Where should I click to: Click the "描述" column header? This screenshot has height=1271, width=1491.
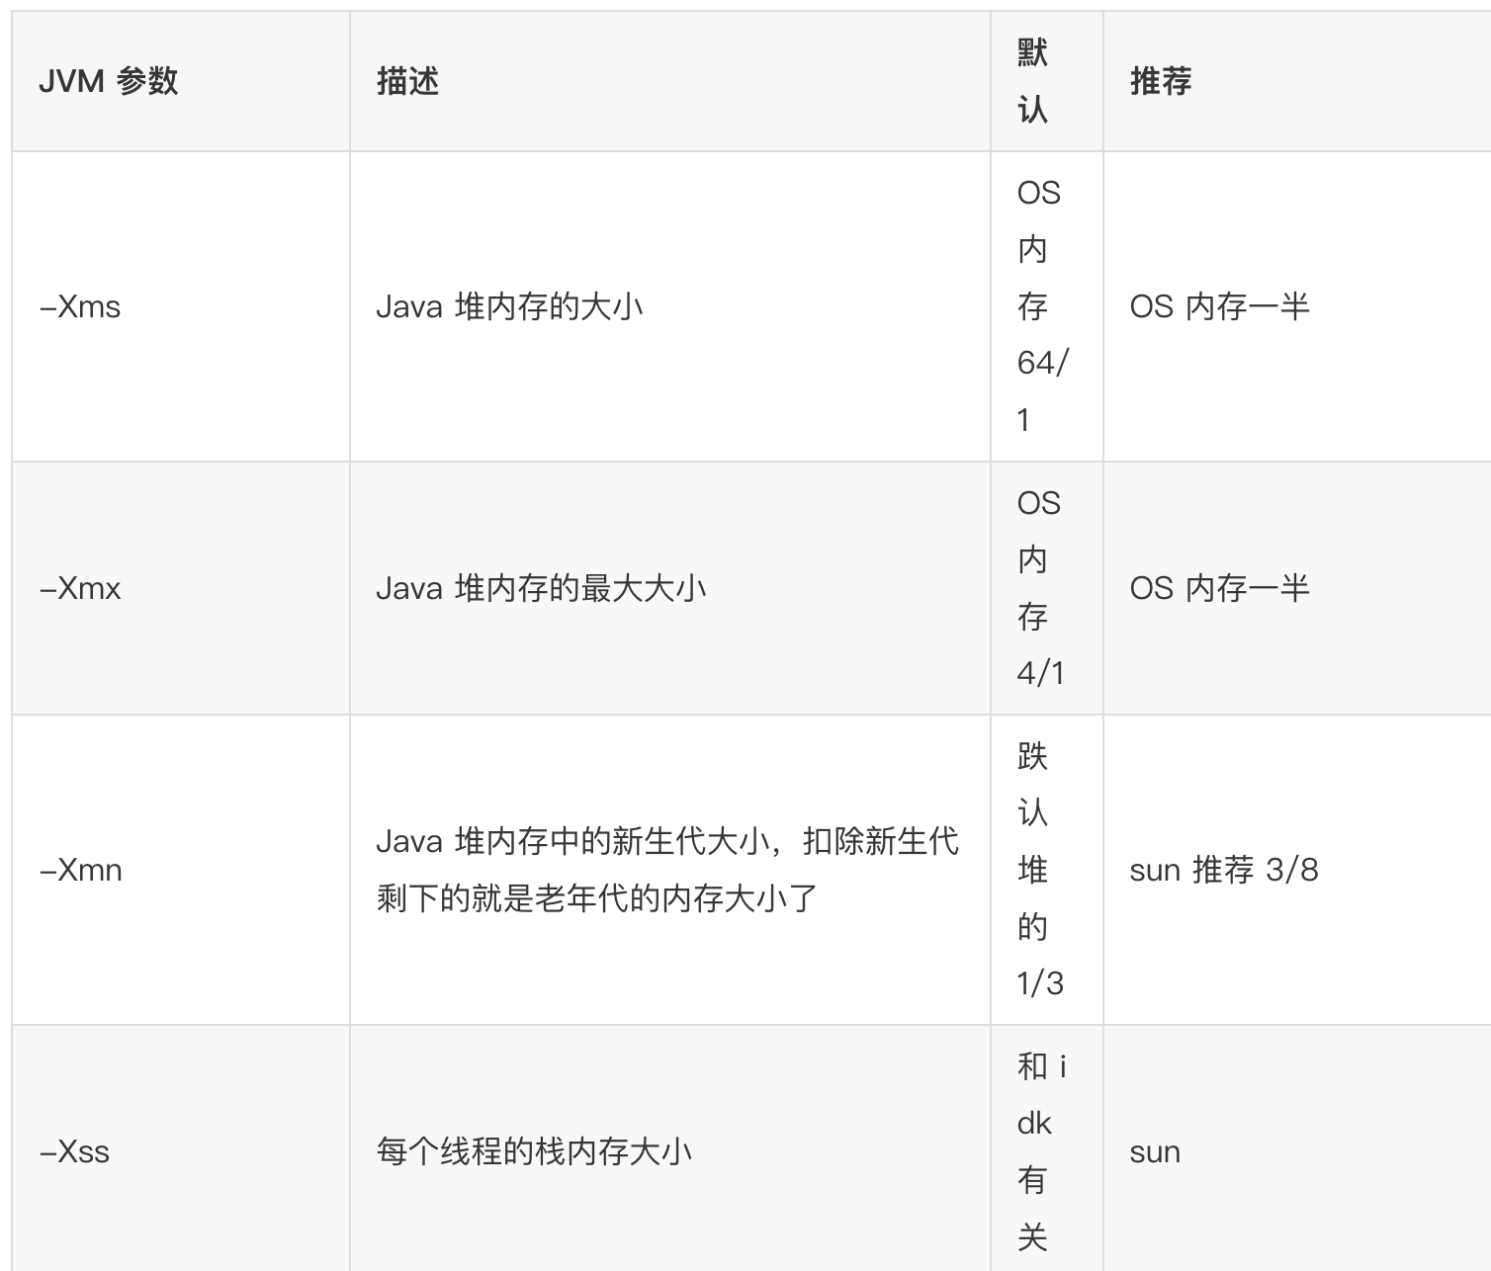click(x=407, y=81)
